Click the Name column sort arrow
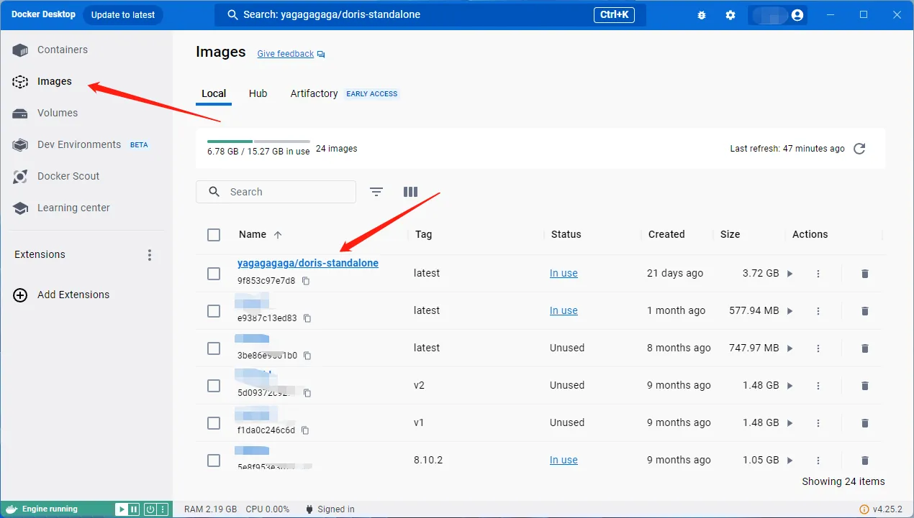The width and height of the screenshot is (914, 518). pos(278,235)
